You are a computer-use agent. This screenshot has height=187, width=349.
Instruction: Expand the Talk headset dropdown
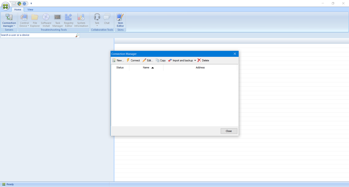[97, 20]
